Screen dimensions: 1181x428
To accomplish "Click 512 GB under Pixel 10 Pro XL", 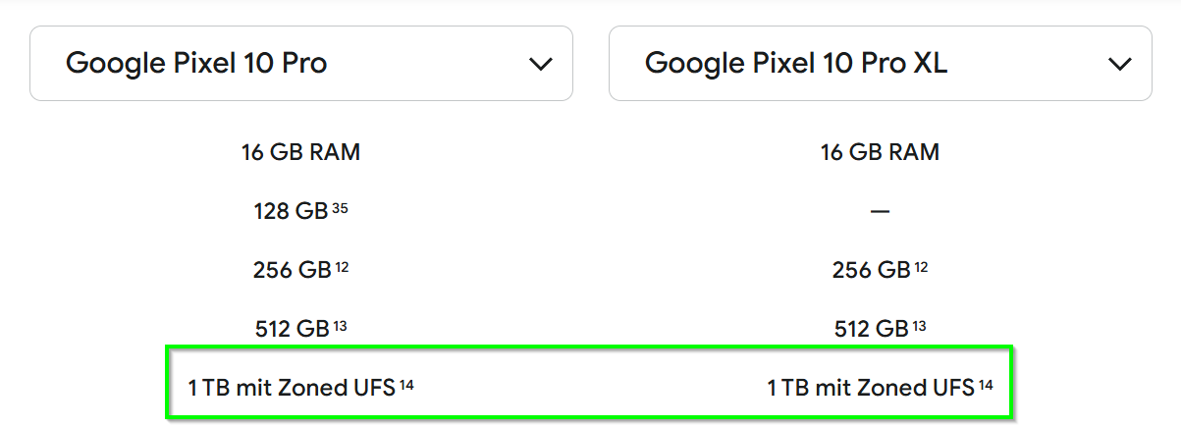I will 870,329.
